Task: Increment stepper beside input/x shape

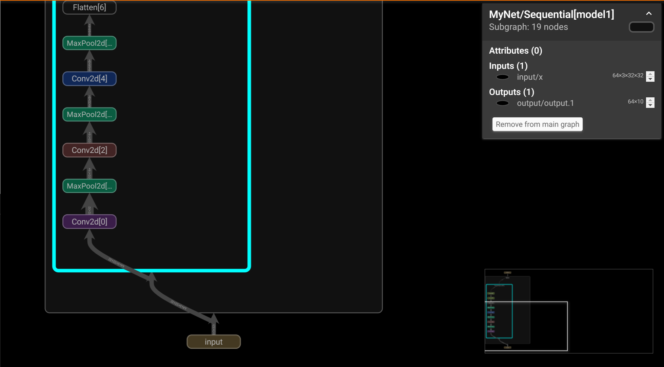Action: coord(650,74)
